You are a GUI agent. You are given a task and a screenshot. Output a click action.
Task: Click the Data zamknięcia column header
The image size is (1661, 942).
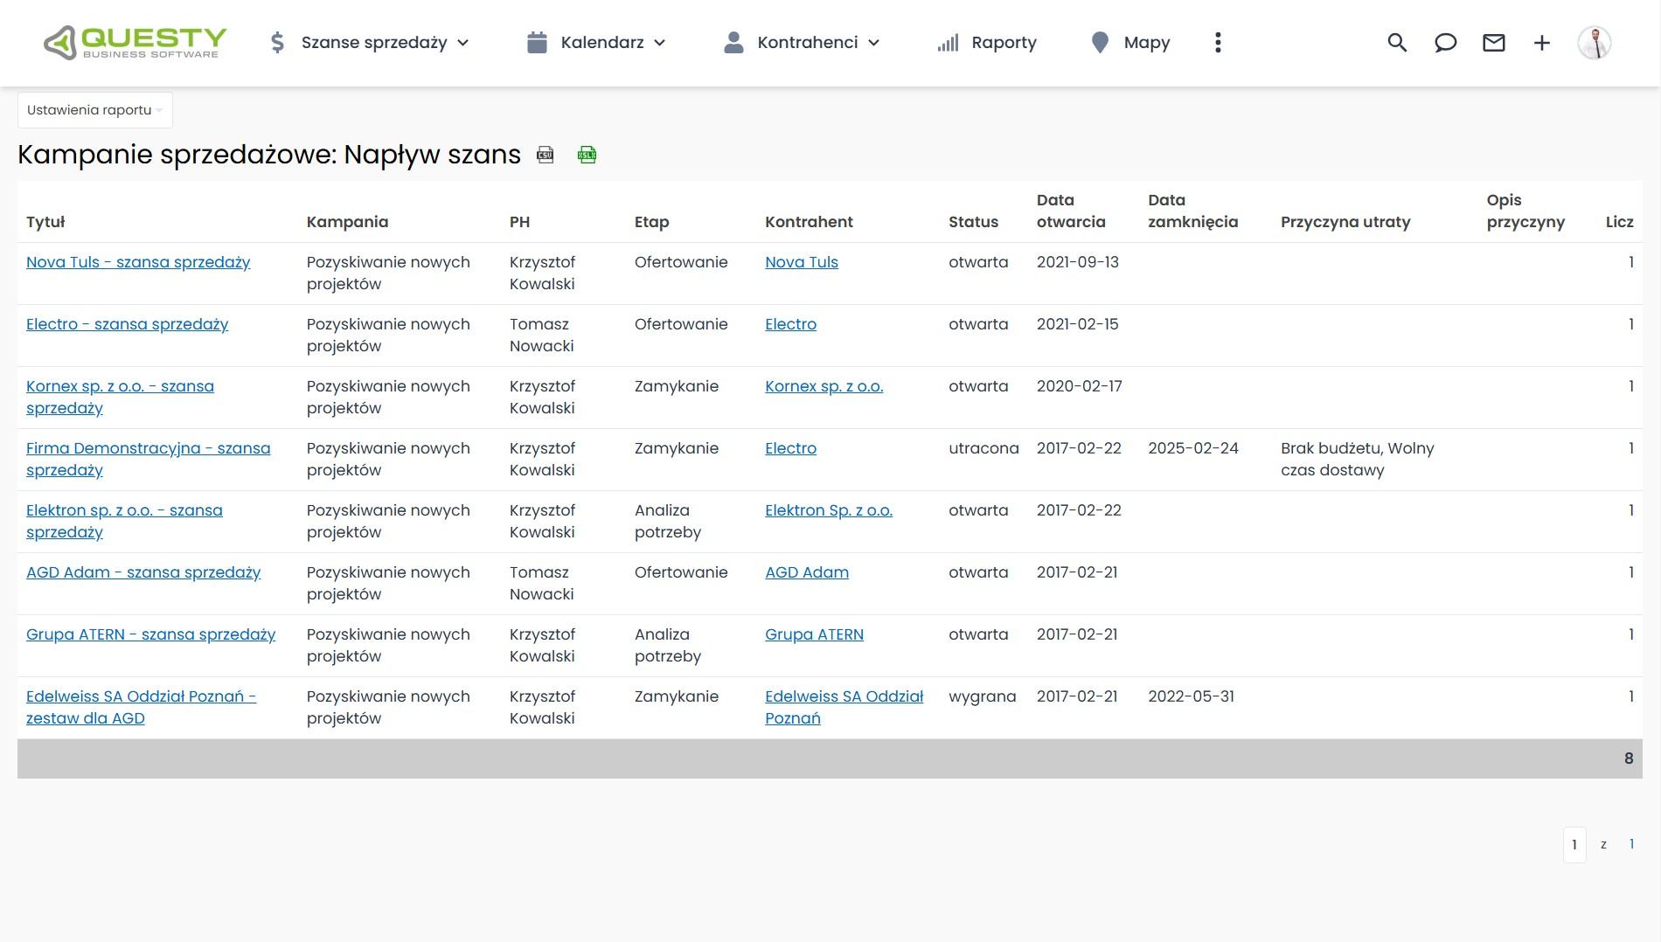click(x=1192, y=211)
